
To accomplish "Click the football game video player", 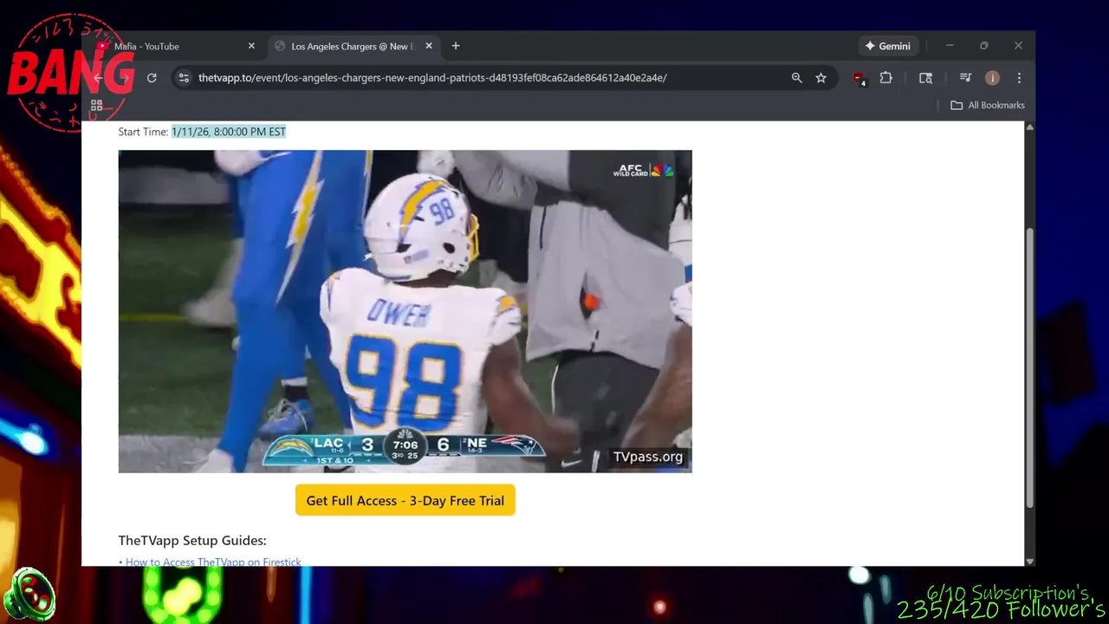I will (405, 311).
